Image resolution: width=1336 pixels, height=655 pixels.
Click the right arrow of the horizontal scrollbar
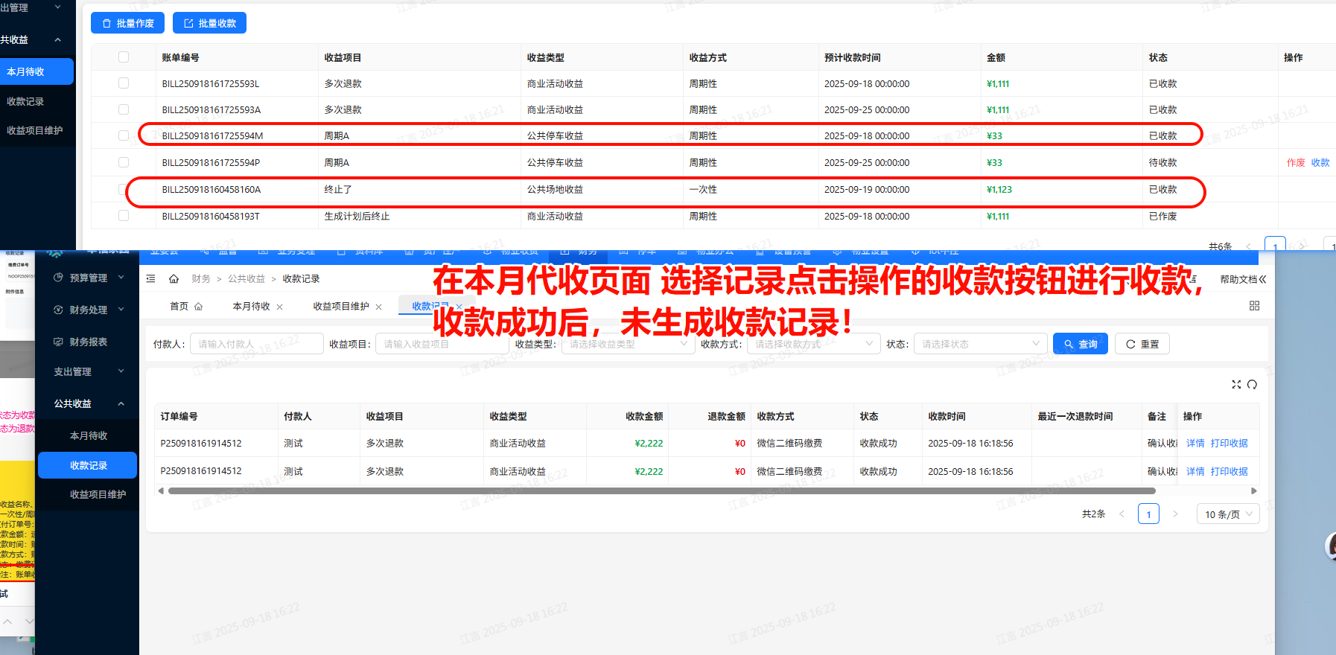coord(1254,491)
